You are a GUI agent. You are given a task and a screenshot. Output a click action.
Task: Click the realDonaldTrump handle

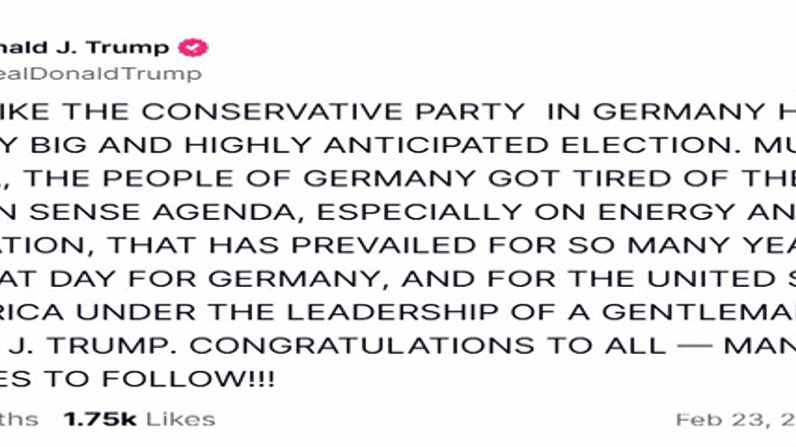coord(101,74)
